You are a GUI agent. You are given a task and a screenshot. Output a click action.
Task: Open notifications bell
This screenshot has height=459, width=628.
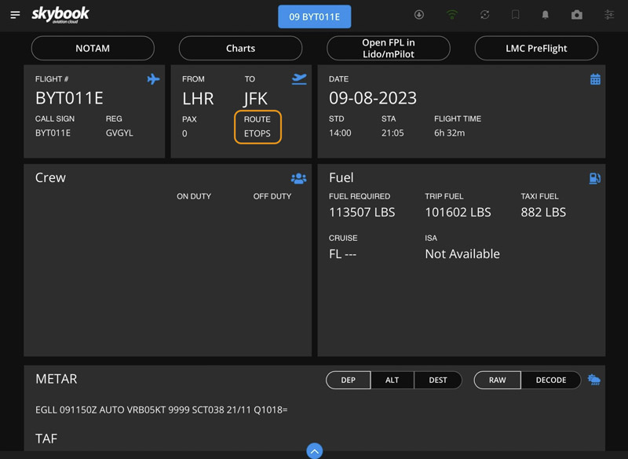click(546, 15)
